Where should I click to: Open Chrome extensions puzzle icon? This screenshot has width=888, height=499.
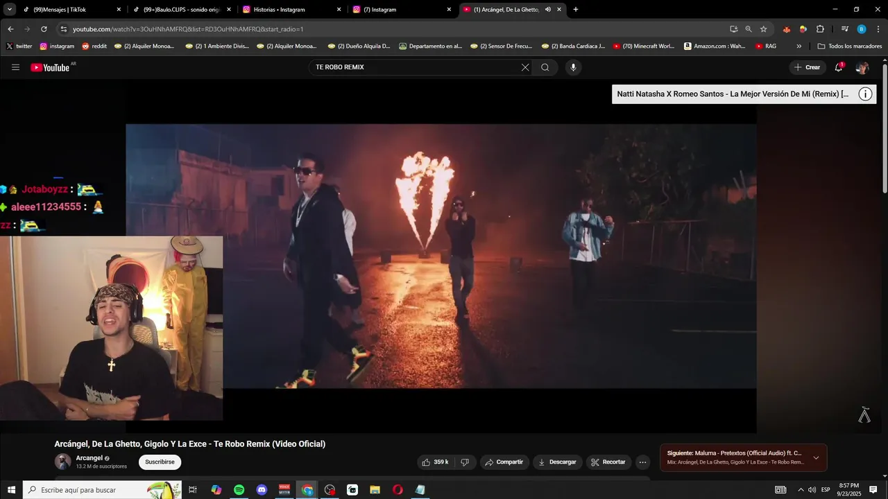click(x=820, y=29)
